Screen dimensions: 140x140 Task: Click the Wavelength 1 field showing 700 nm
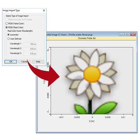tap(30, 44)
